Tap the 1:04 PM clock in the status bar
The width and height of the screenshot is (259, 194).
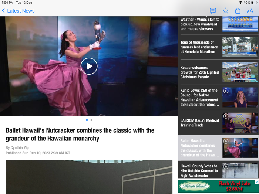tap(8, 3)
